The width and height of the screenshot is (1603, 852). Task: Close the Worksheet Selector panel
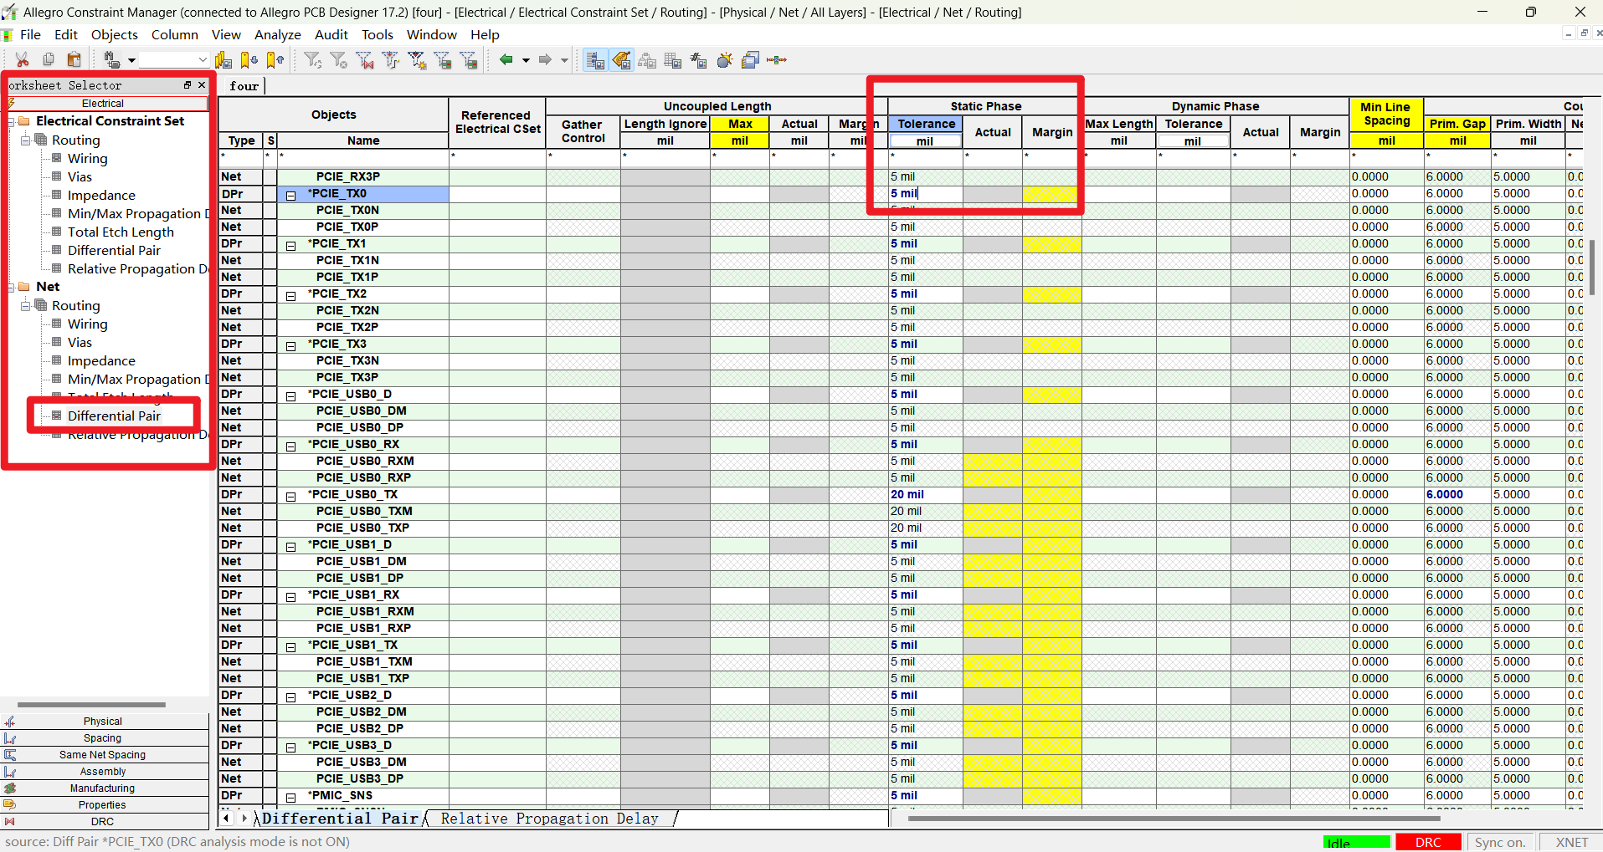coord(202,84)
